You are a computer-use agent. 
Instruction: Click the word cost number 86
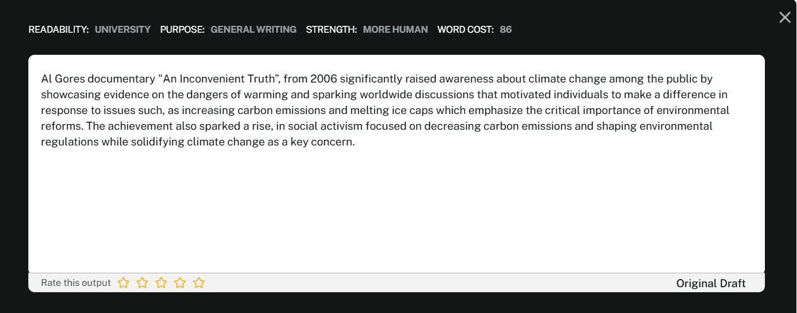tap(506, 30)
